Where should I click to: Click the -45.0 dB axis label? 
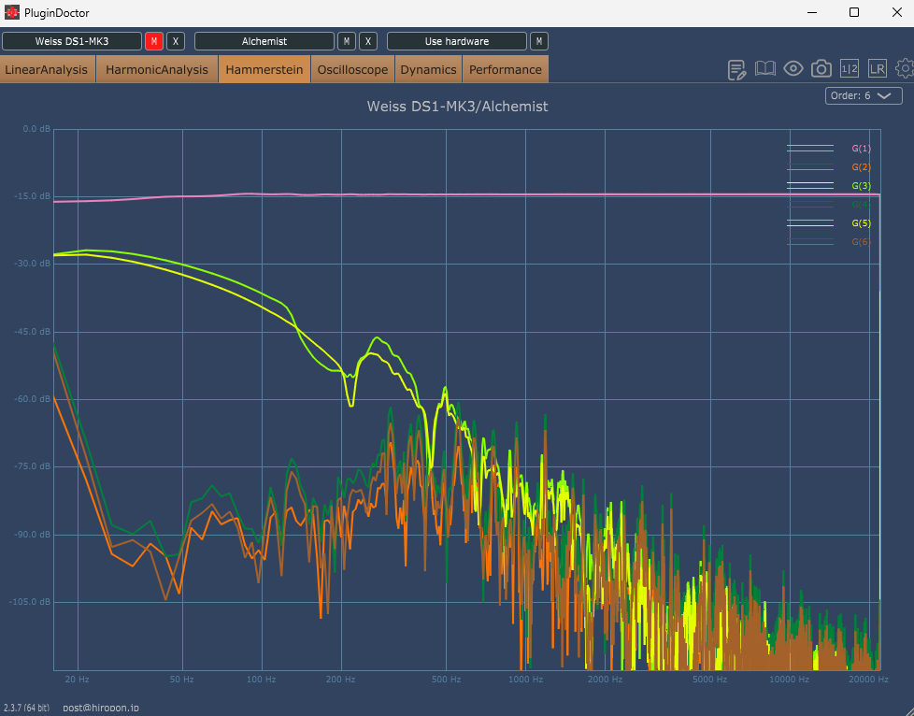(32, 332)
